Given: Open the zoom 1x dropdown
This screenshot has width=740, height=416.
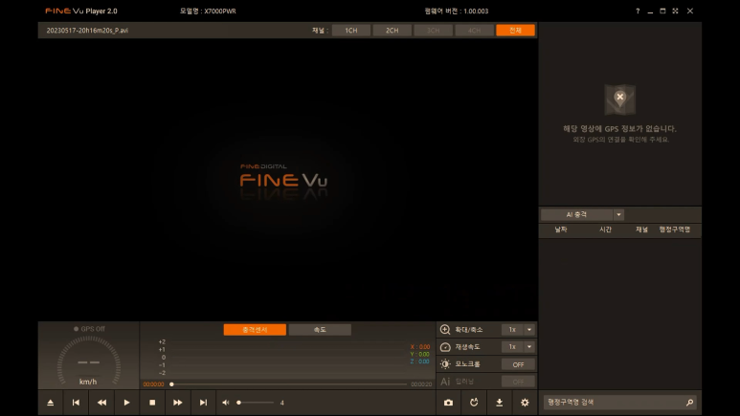Looking at the screenshot, I should click(x=518, y=329).
